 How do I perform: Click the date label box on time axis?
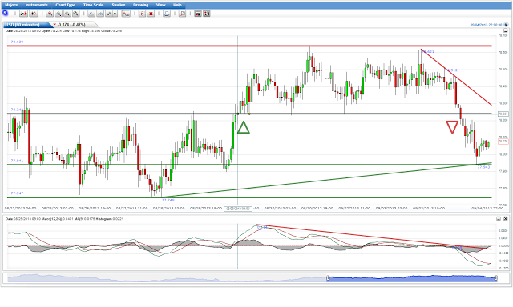click(238, 209)
